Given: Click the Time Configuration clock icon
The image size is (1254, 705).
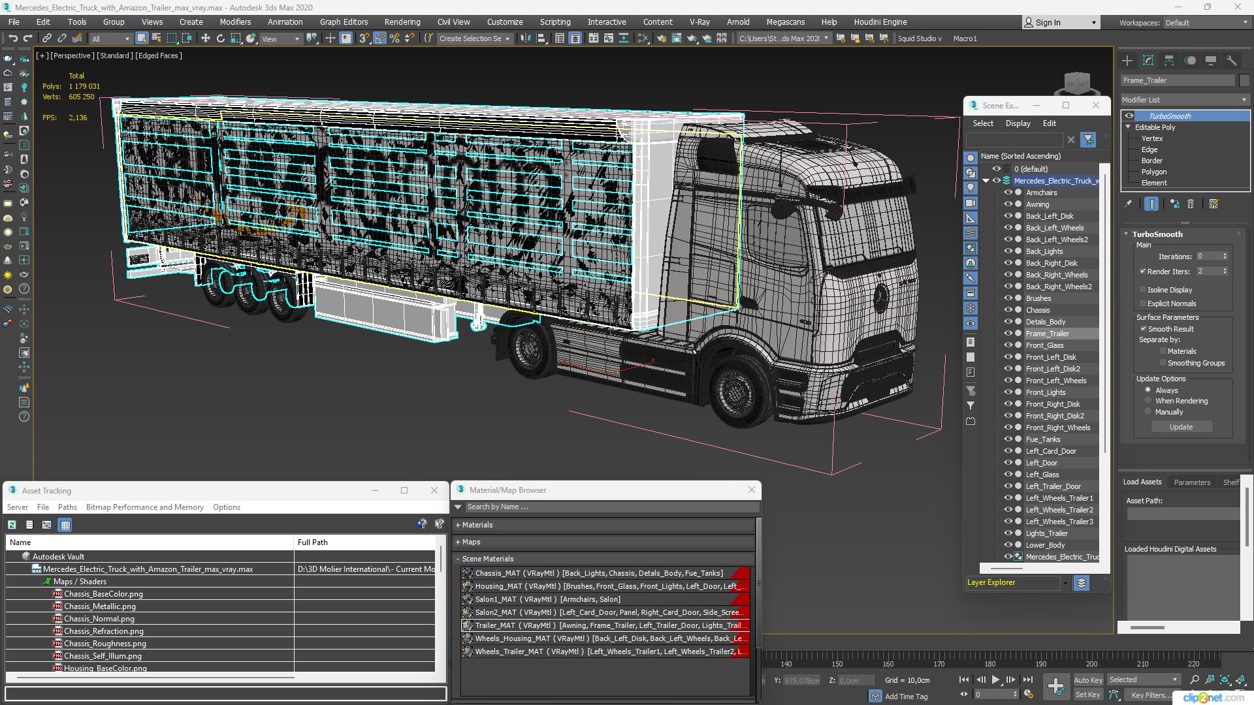Looking at the screenshot, I should coord(1029,695).
